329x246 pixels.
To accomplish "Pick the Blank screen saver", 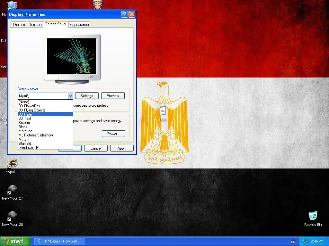I will pyautogui.click(x=45, y=127).
